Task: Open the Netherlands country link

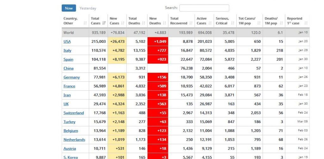Action: [x=74, y=140]
